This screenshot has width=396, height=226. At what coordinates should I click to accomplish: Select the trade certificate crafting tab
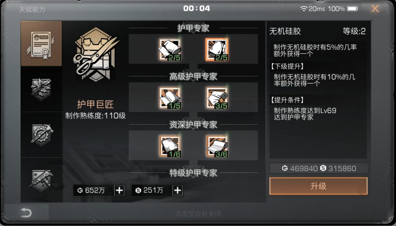point(41,44)
